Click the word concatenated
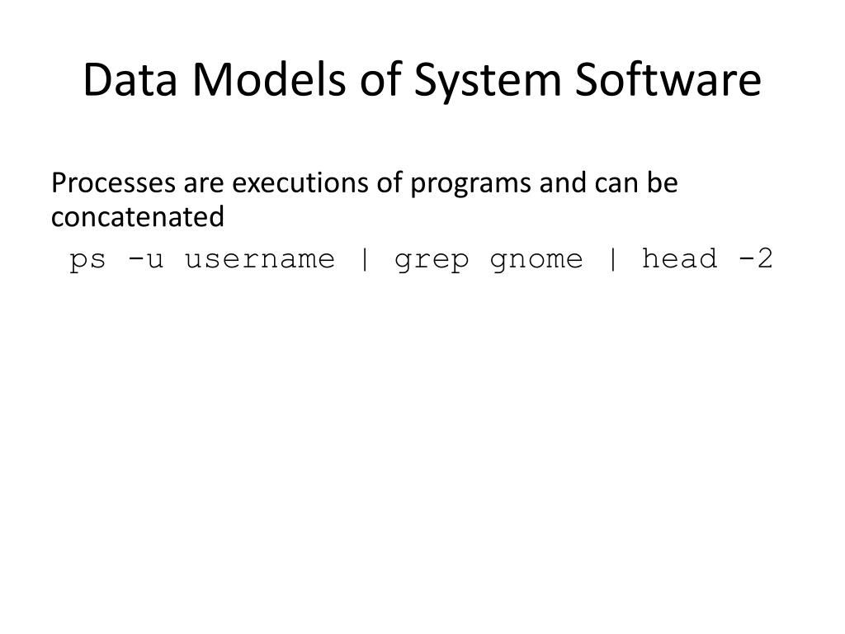The height and width of the screenshot is (634, 845). (x=138, y=217)
